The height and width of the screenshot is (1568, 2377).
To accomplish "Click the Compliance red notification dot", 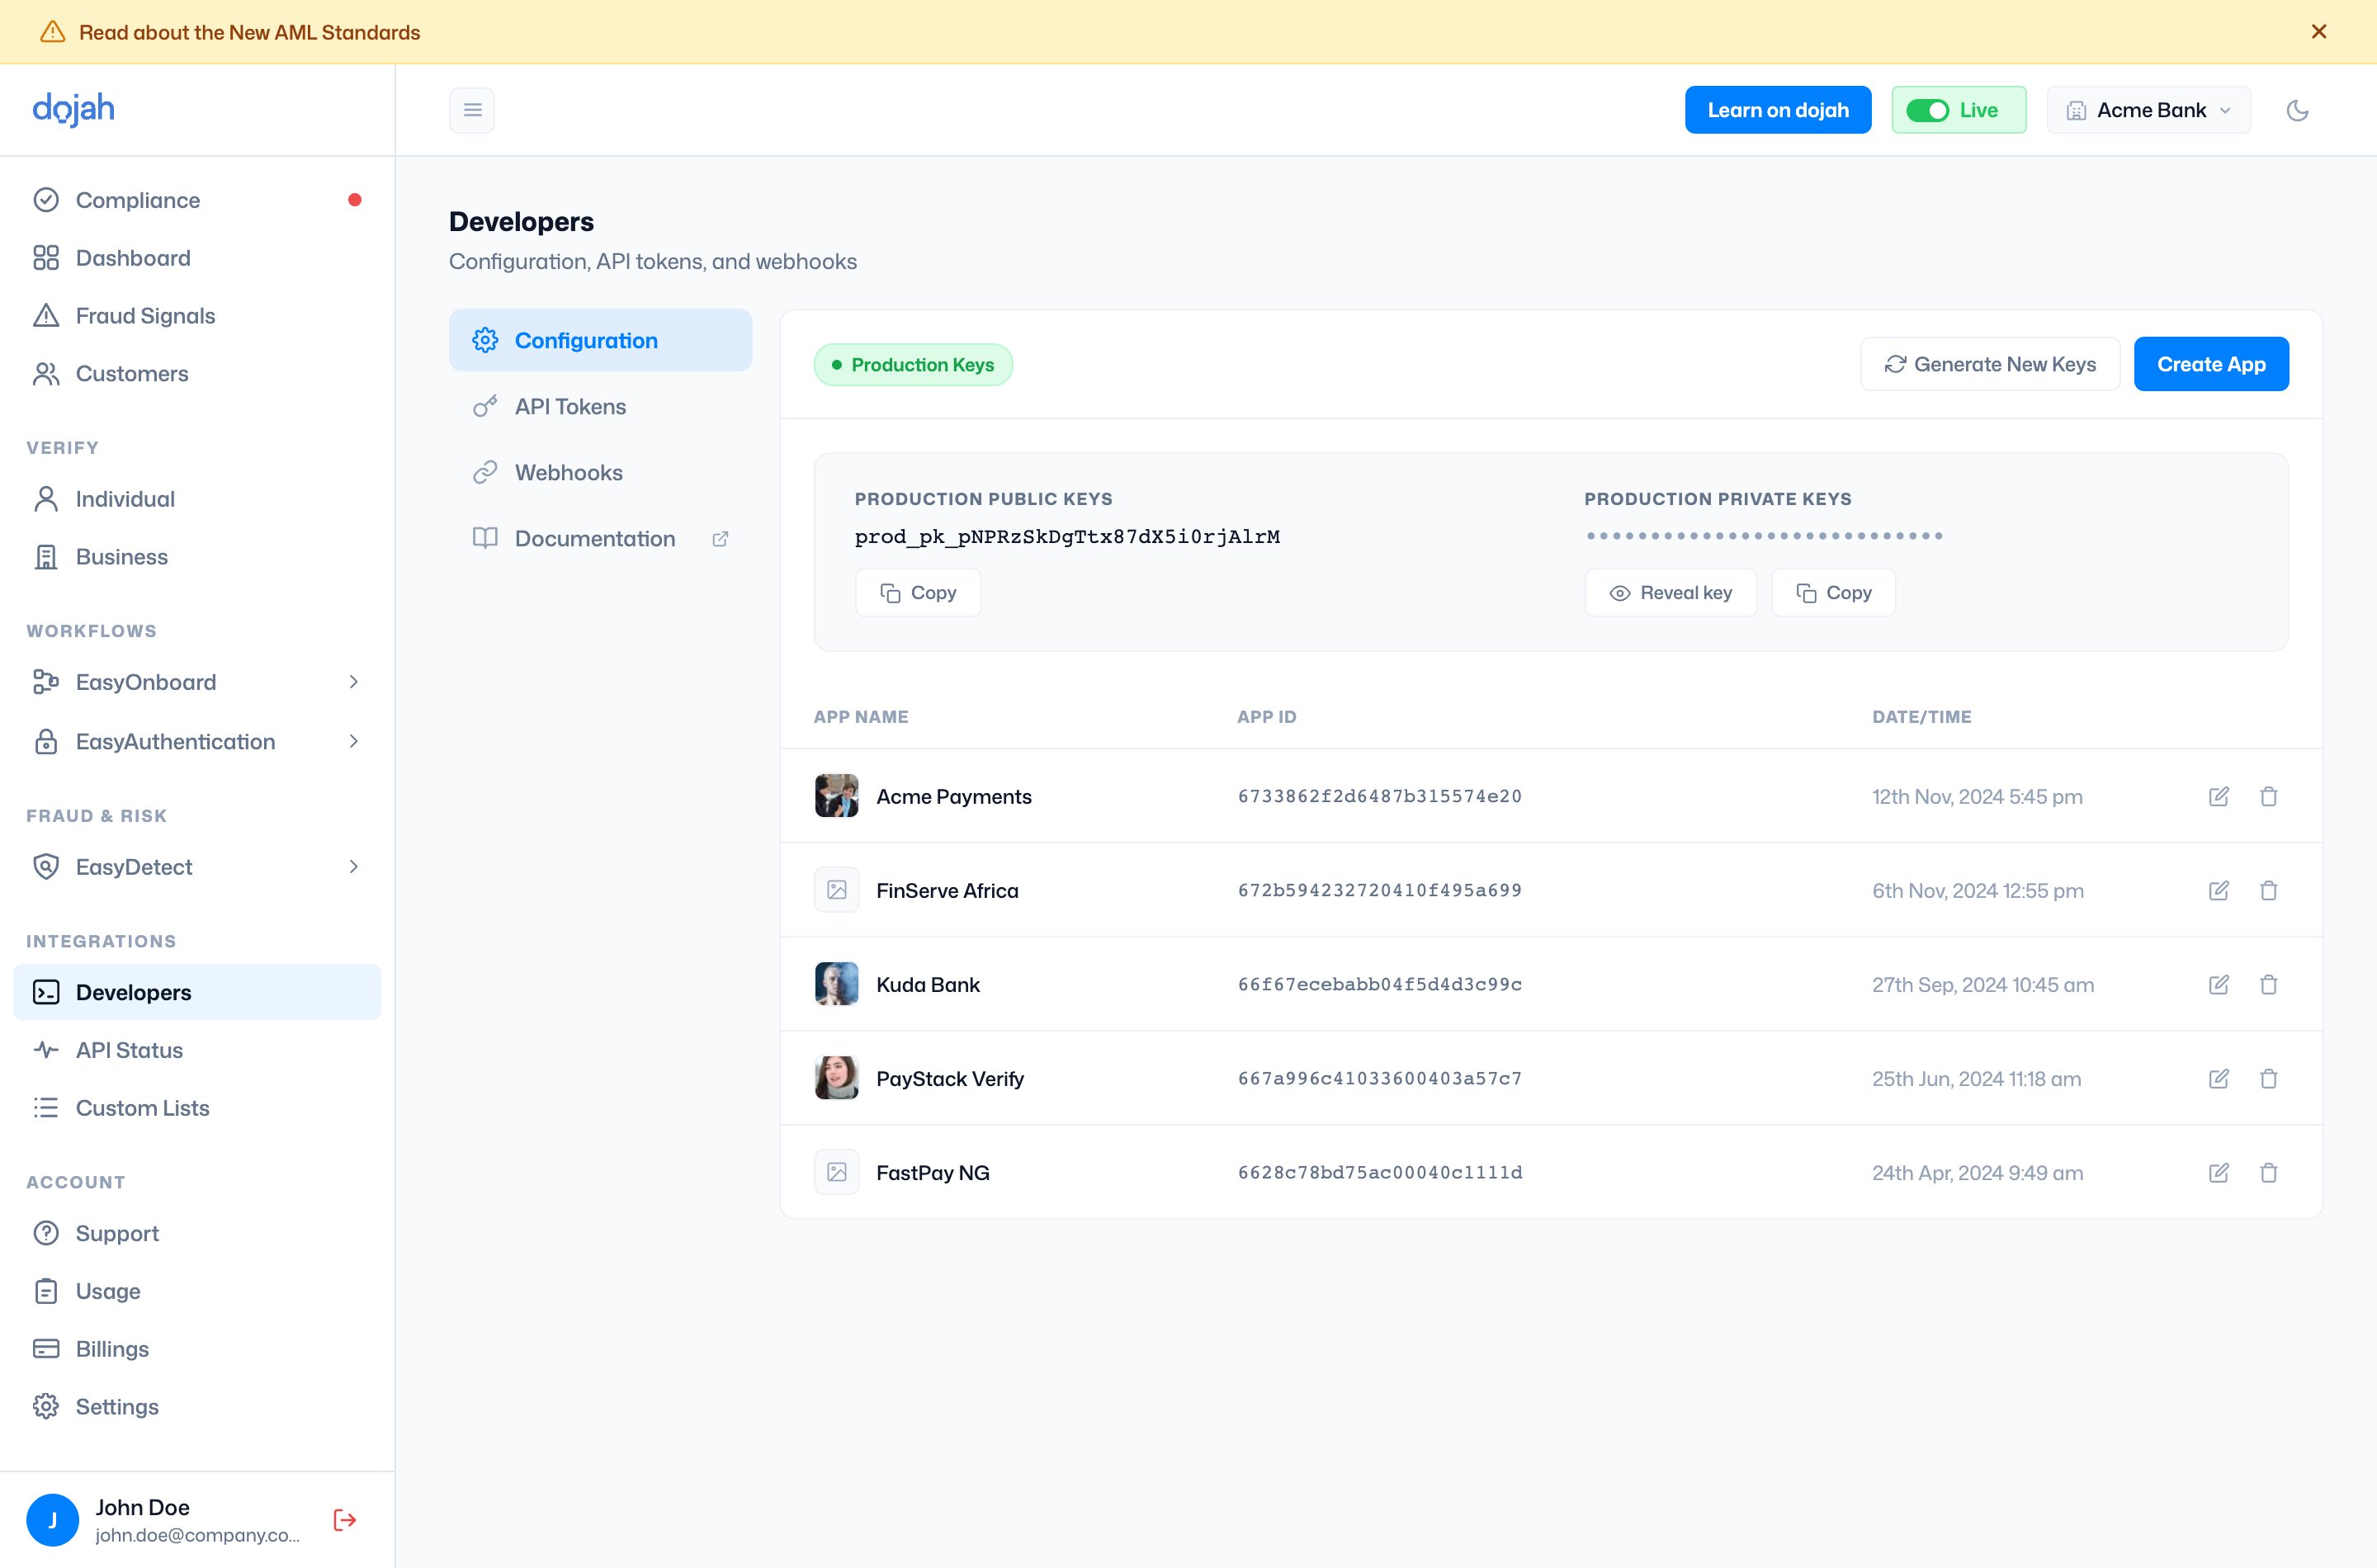I will click(355, 200).
